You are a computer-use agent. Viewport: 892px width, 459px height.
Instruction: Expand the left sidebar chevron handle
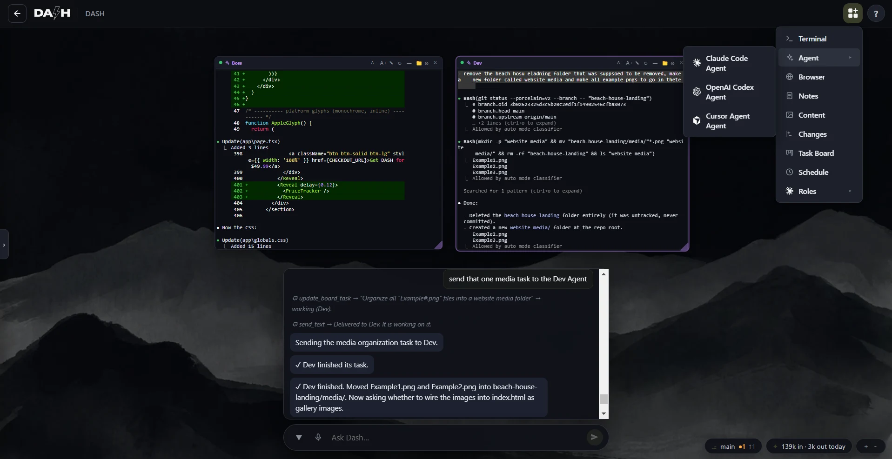click(x=4, y=245)
